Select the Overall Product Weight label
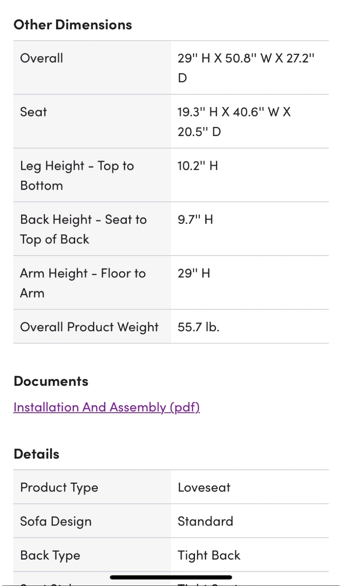The image size is (342, 586). pyautogui.click(x=89, y=327)
